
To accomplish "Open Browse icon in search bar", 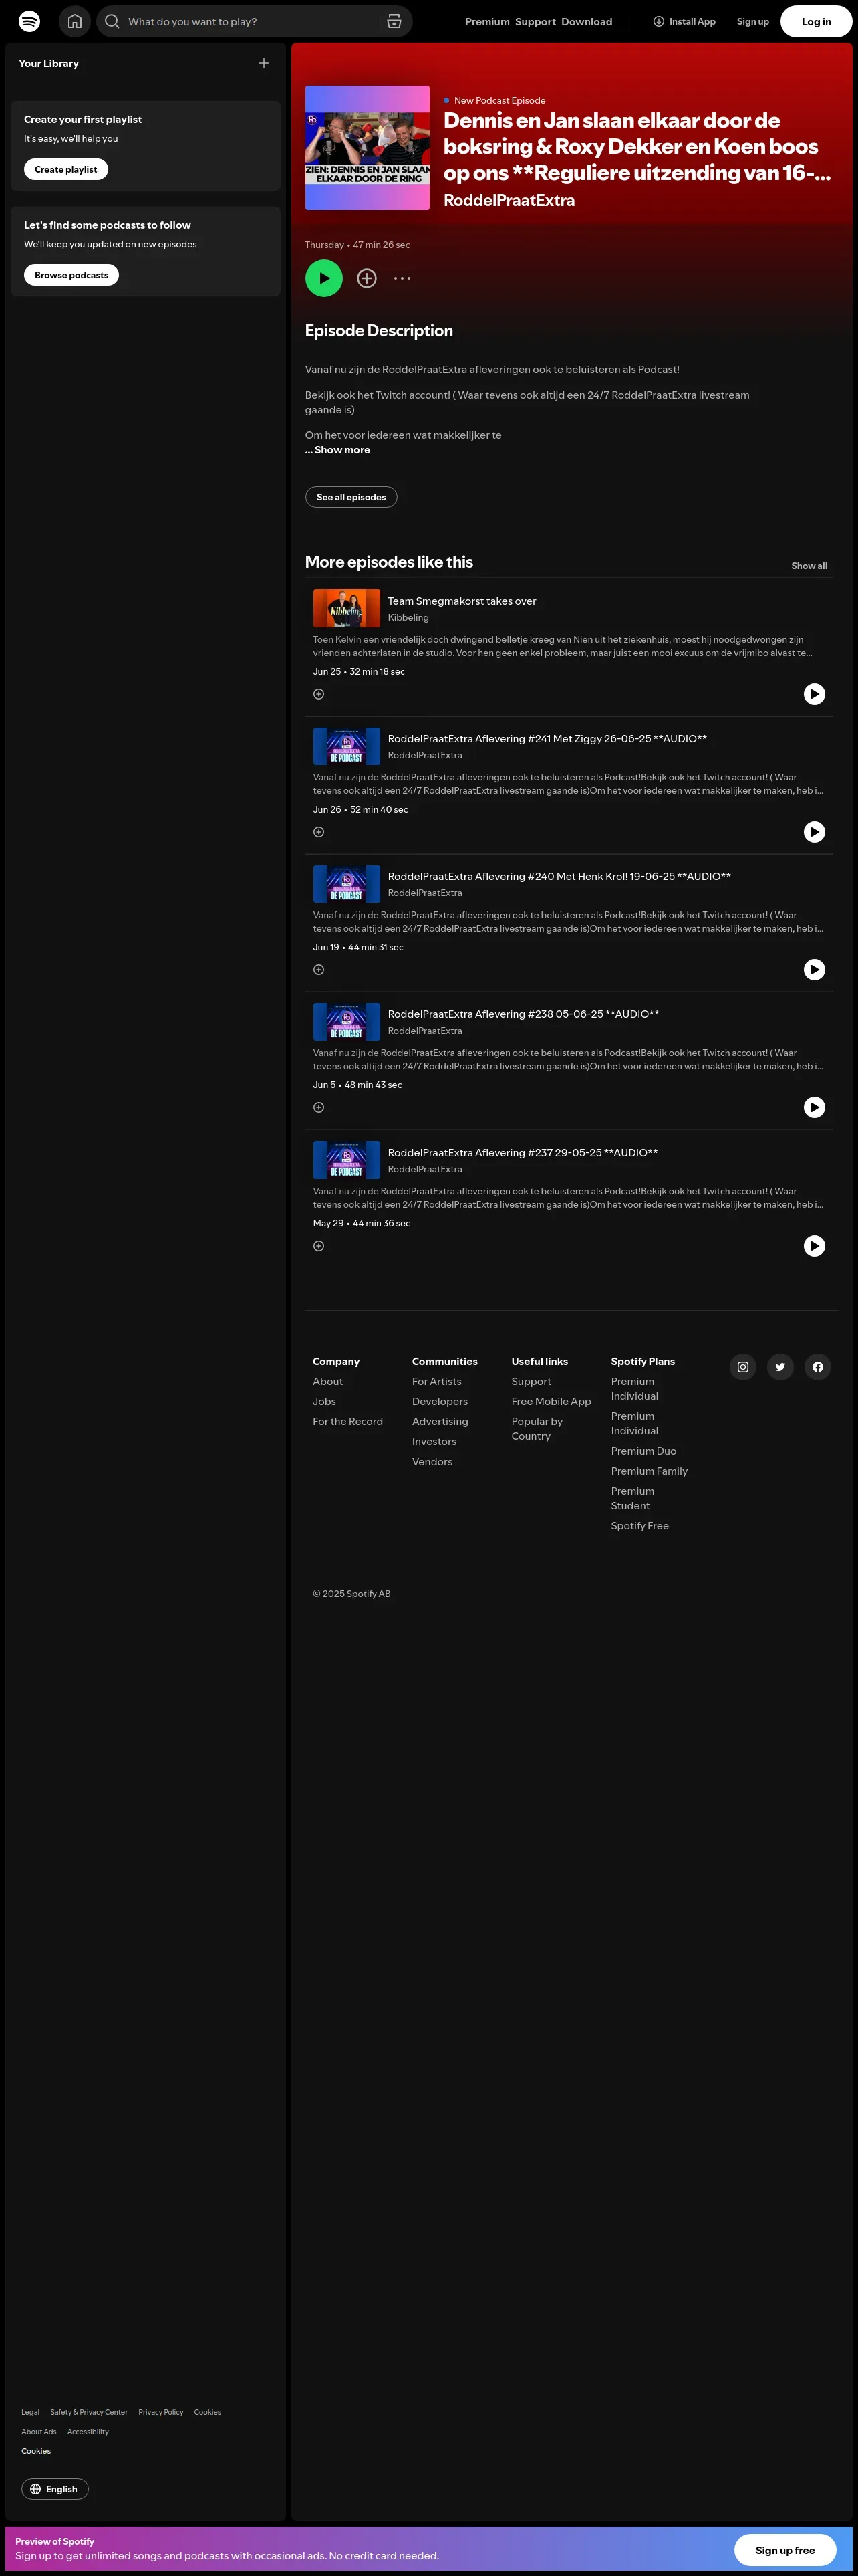I will pos(394,21).
